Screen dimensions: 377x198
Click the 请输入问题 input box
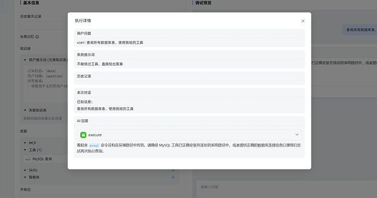click(287, 189)
